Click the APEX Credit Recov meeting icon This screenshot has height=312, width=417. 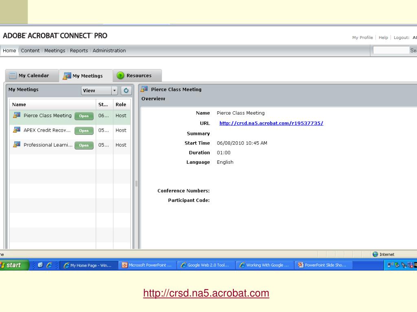pos(17,130)
